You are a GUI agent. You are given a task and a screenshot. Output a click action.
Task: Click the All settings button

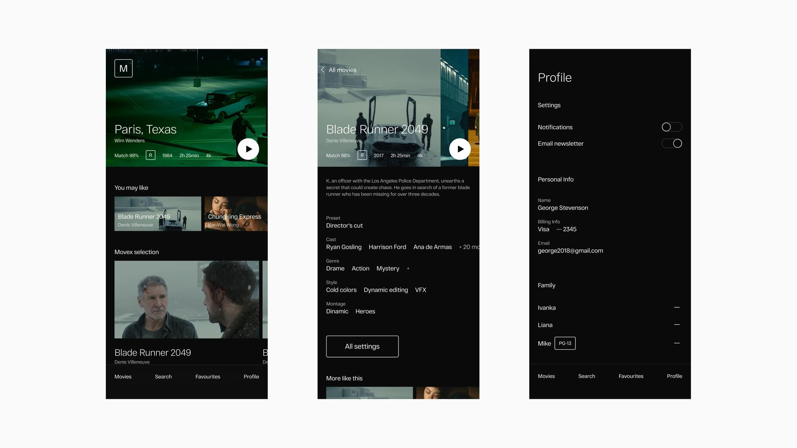(x=362, y=346)
